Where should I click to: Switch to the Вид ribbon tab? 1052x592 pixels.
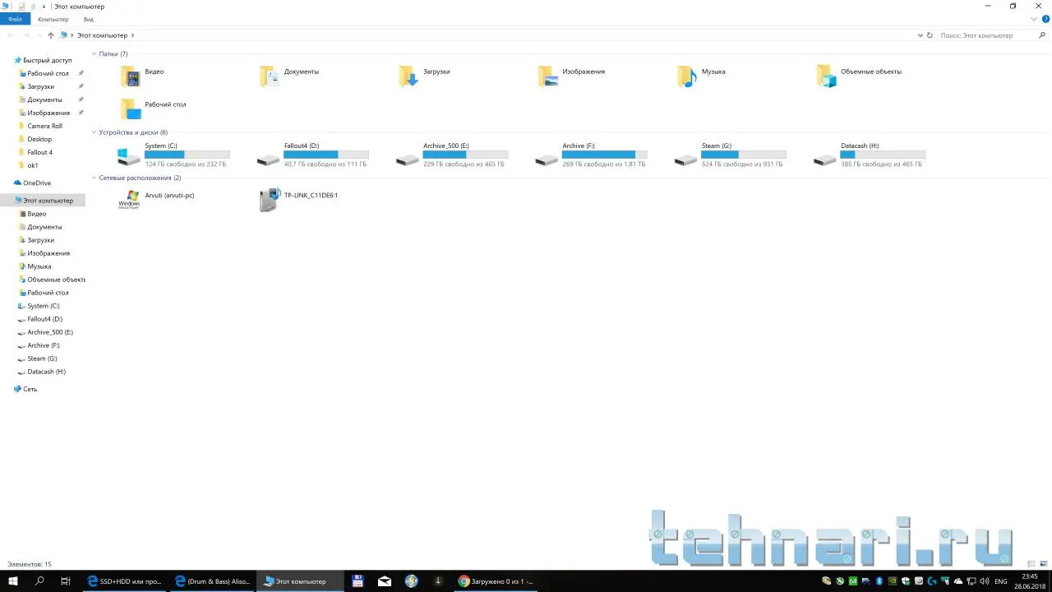pos(89,19)
